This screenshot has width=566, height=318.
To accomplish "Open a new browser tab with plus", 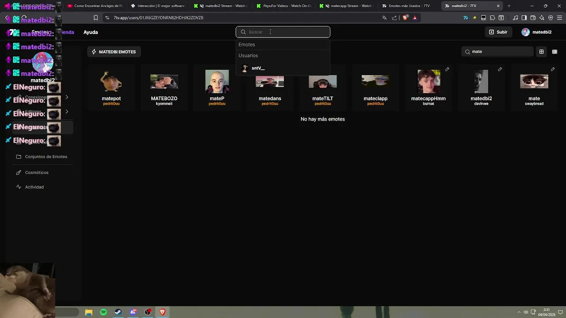I will click(509, 6).
